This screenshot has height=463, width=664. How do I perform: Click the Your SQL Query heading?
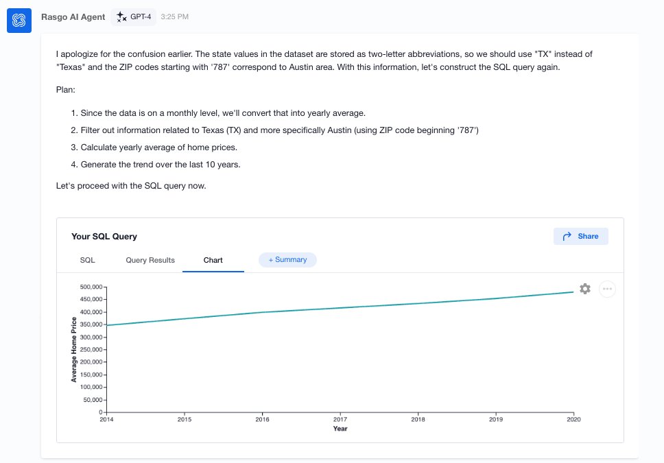pos(104,237)
